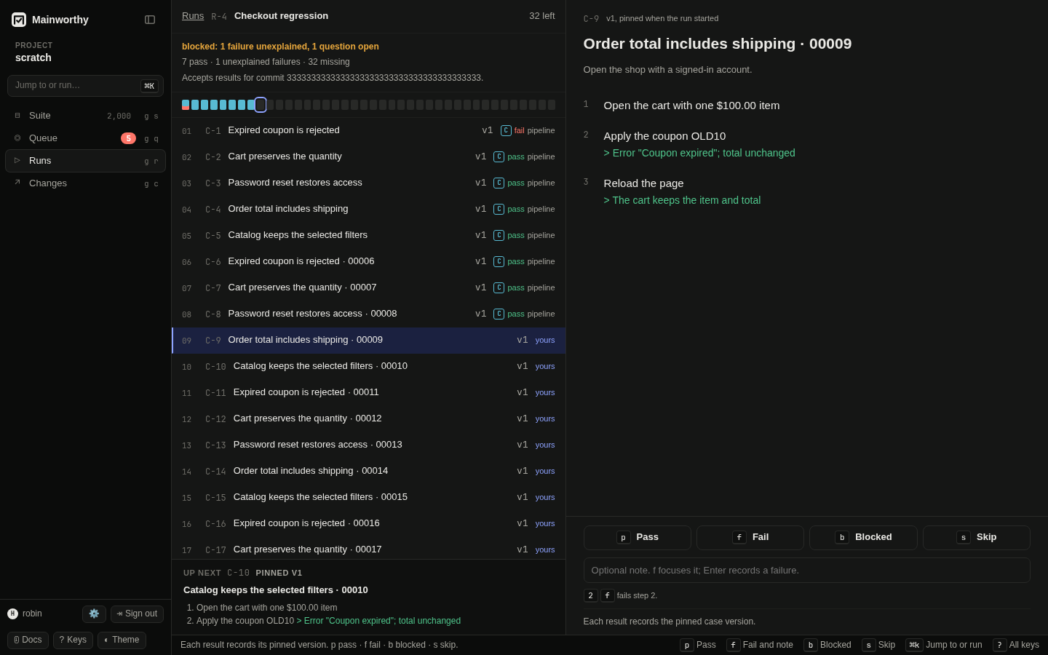Skip the current case
1048x655 pixels.
pyautogui.click(x=977, y=538)
